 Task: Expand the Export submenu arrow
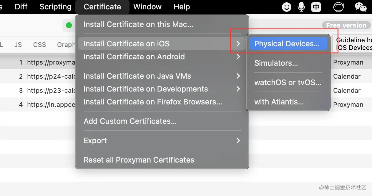tap(238, 141)
